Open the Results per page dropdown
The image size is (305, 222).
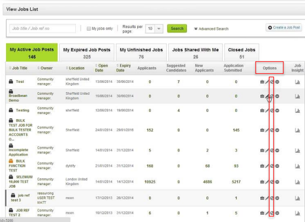(154, 29)
